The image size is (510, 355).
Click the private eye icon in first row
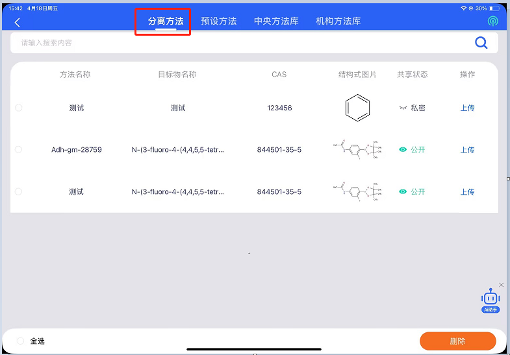click(403, 108)
